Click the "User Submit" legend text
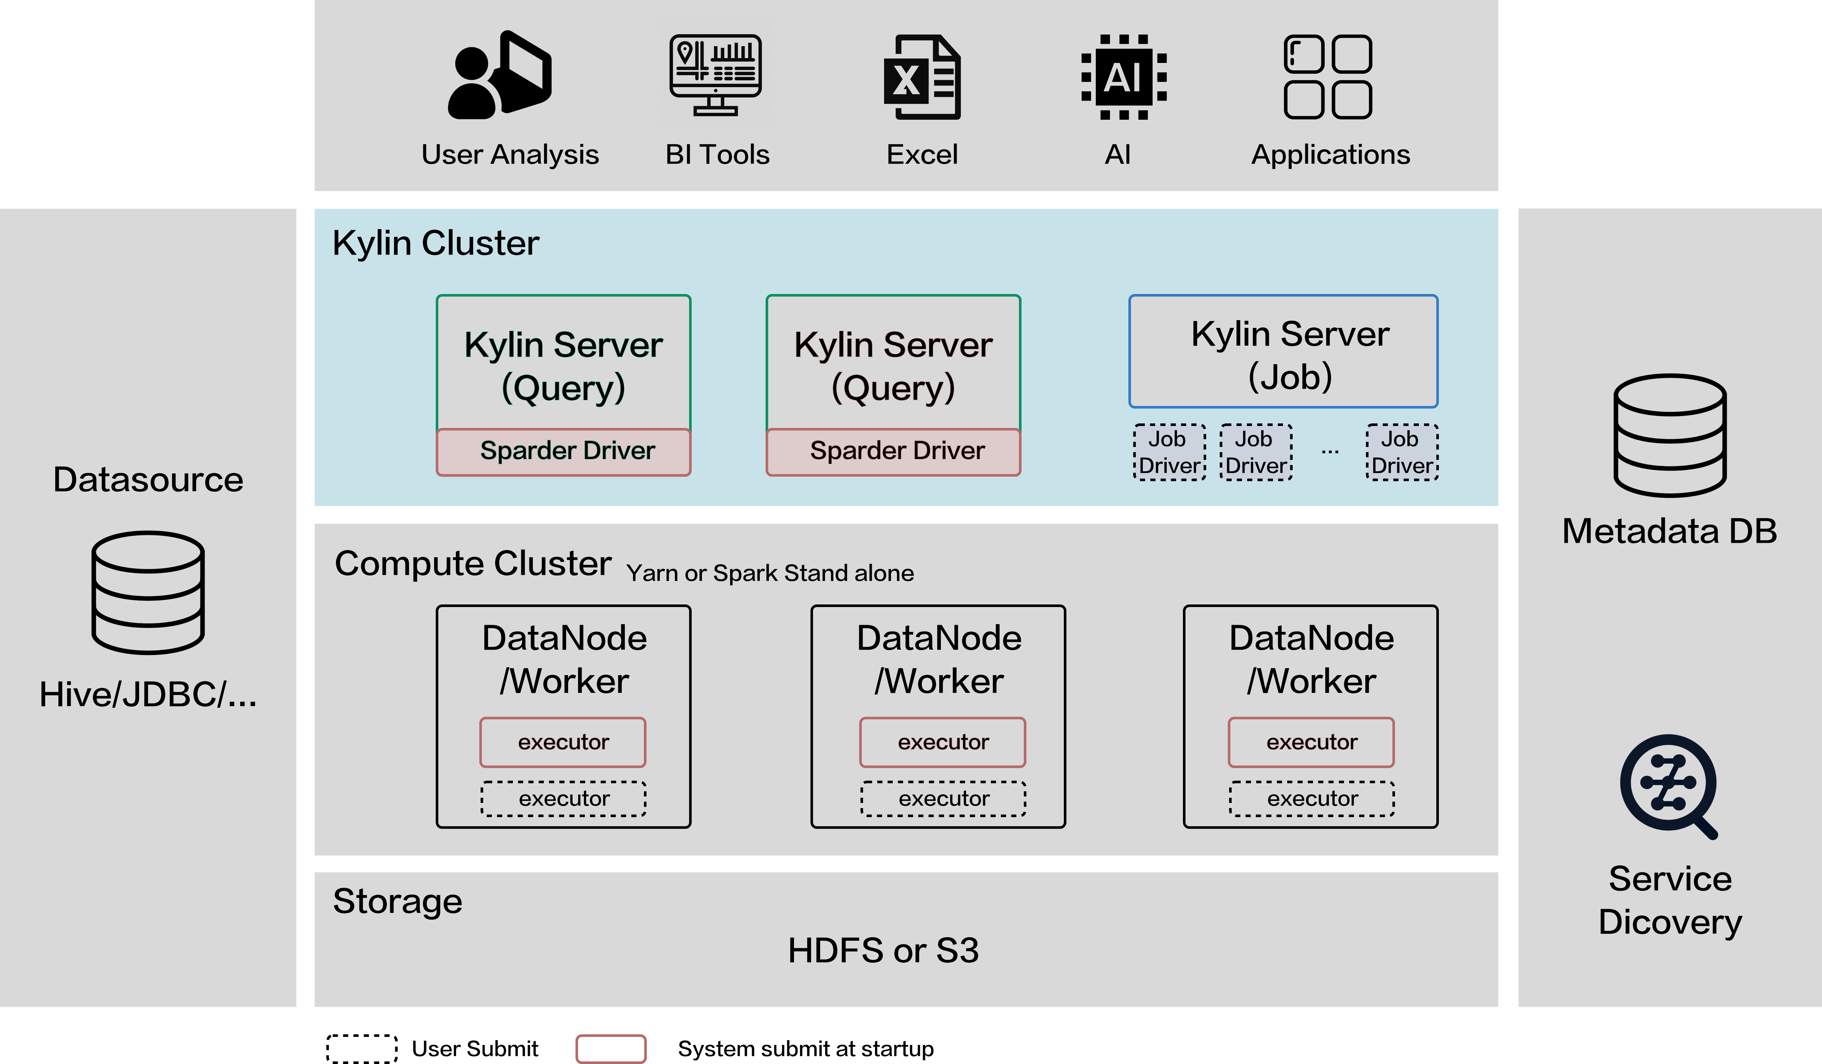Image resolution: width=1822 pixels, height=1064 pixels. [x=475, y=1049]
